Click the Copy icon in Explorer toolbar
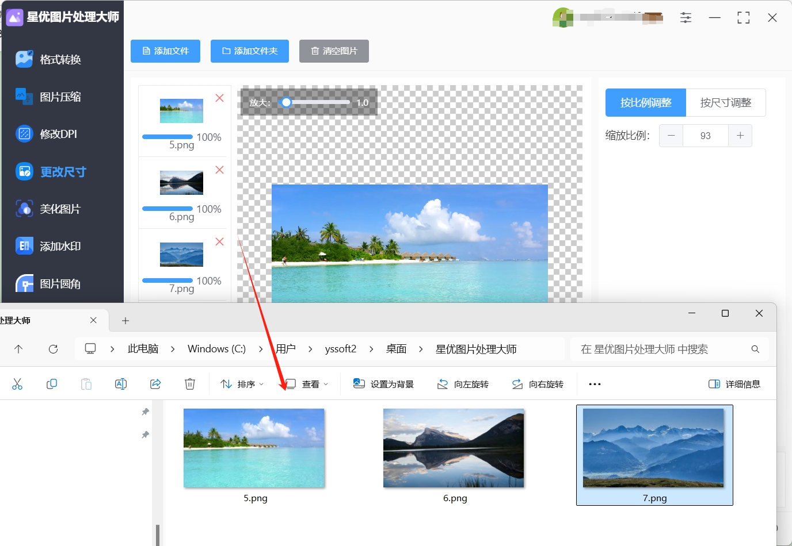Image resolution: width=792 pixels, height=546 pixels. pyautogui.click(x=52, y=384)
